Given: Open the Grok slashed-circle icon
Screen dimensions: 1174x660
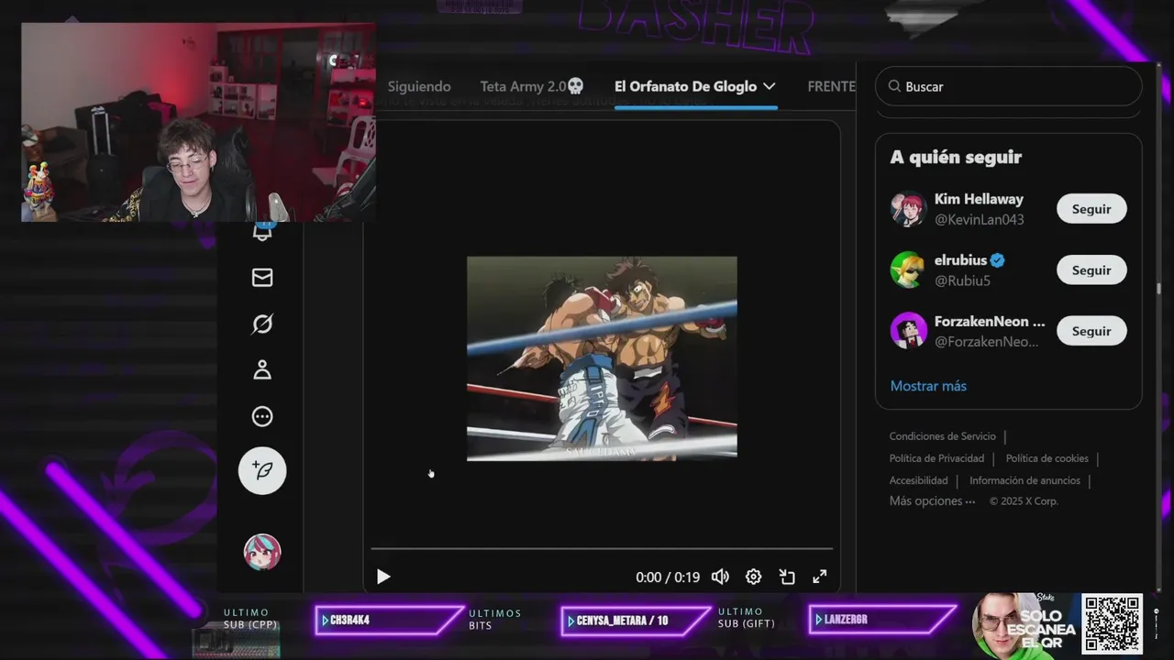Looking at the screenshot, I should pyautogui.click(x=262, y=324).
